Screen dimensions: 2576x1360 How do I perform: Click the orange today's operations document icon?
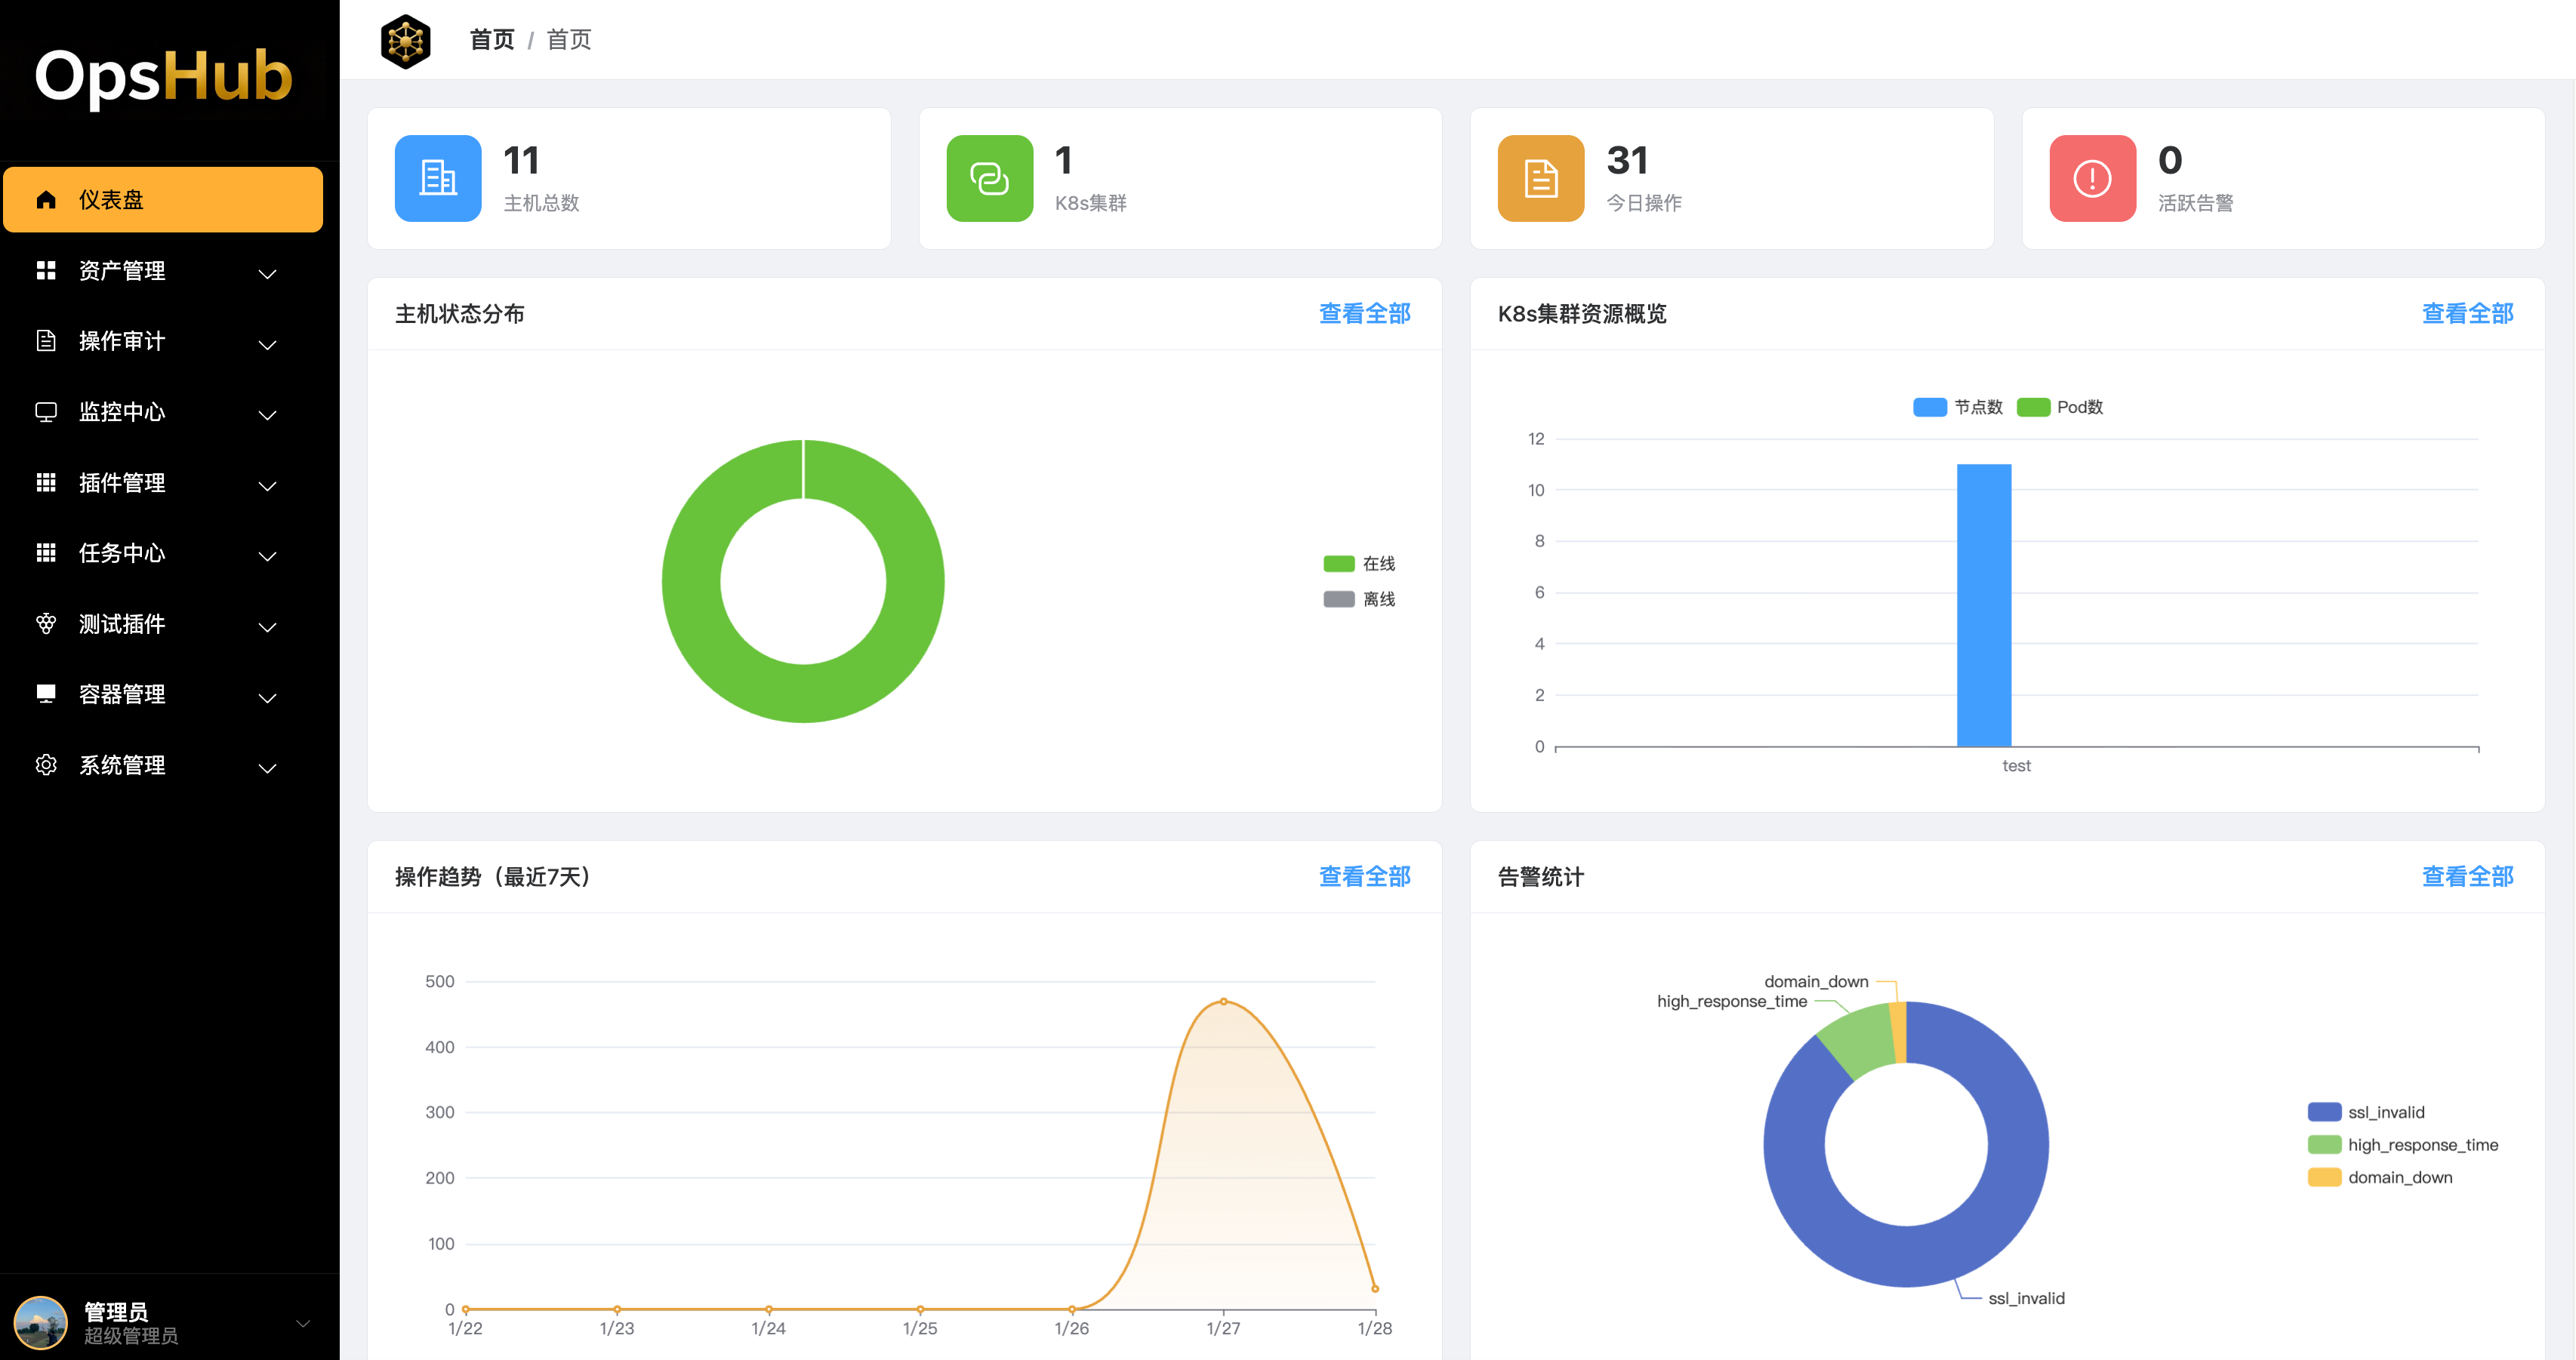[x=1540, y=178]
